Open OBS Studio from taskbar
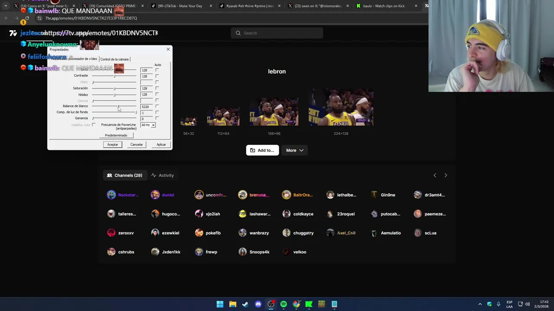The image size is (554, 311). point(271,304)
